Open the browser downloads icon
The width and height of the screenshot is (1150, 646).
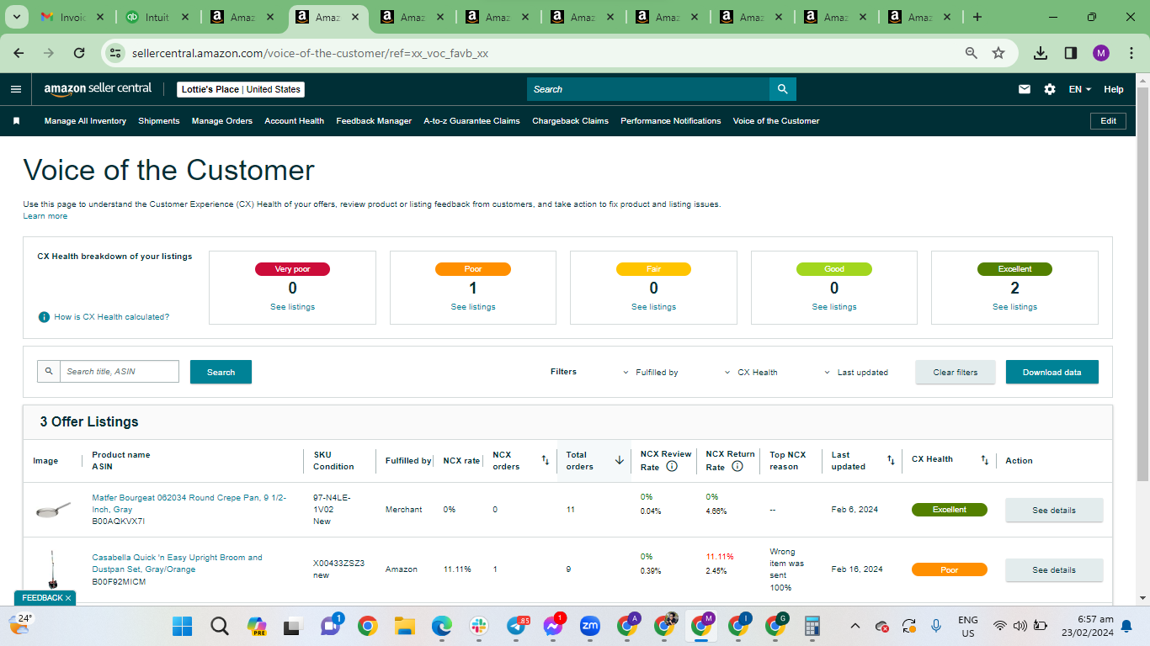coord(1041,53)
